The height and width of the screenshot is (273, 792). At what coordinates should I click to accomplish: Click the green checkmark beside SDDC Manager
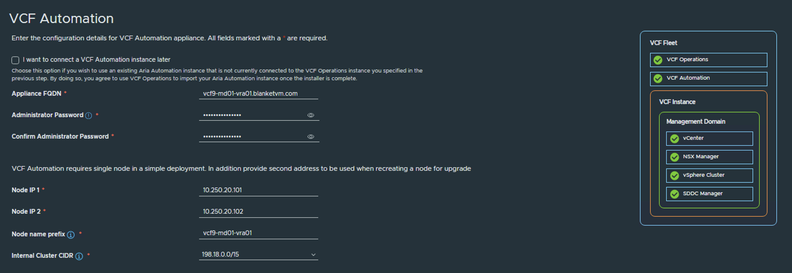675,194
